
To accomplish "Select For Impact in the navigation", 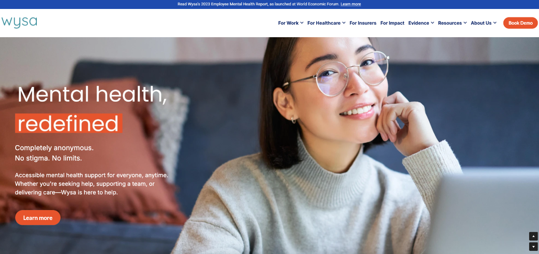I will (392, 23).
